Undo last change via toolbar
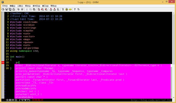Screen dimensions: 176x103 (x=18, y=9)
